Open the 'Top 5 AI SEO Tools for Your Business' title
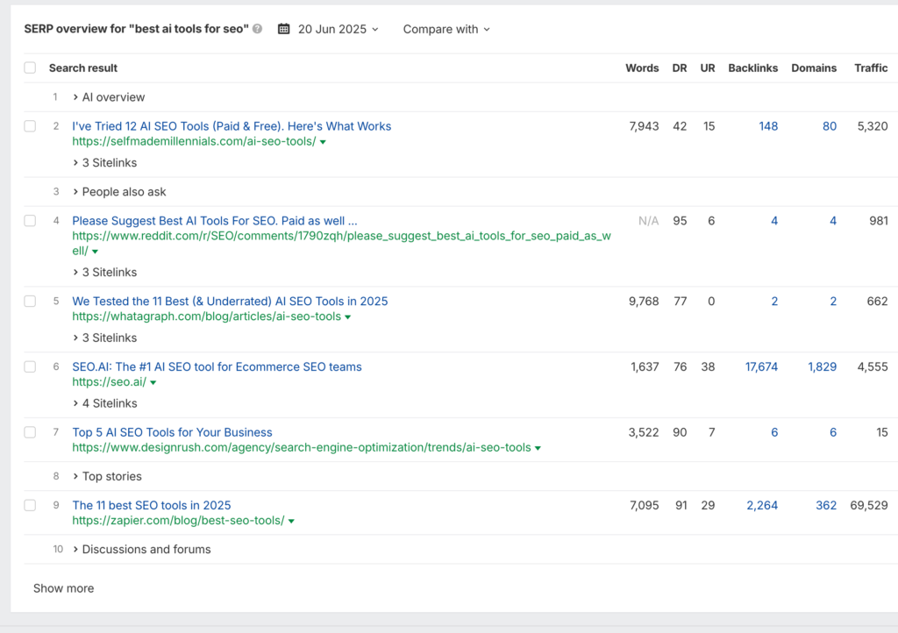The image size is (898, 633). point(172,433)
